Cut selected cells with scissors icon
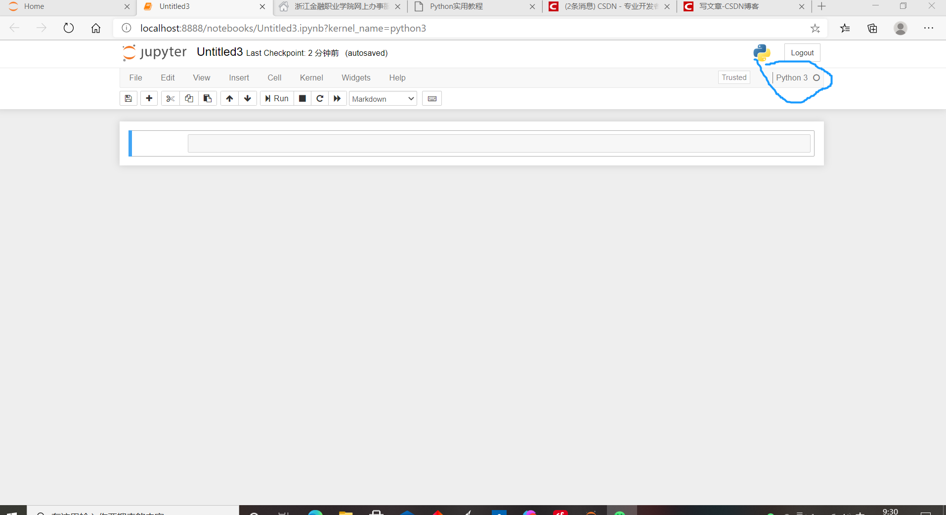Image resolution: width=946 pixels, height=515 pixels. (x=171, y=98)
